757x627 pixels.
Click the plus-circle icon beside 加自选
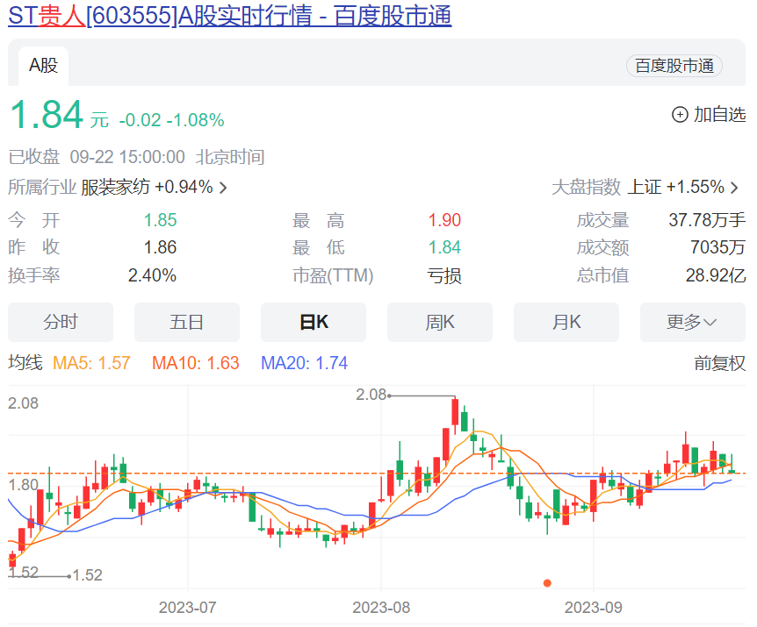680,115
